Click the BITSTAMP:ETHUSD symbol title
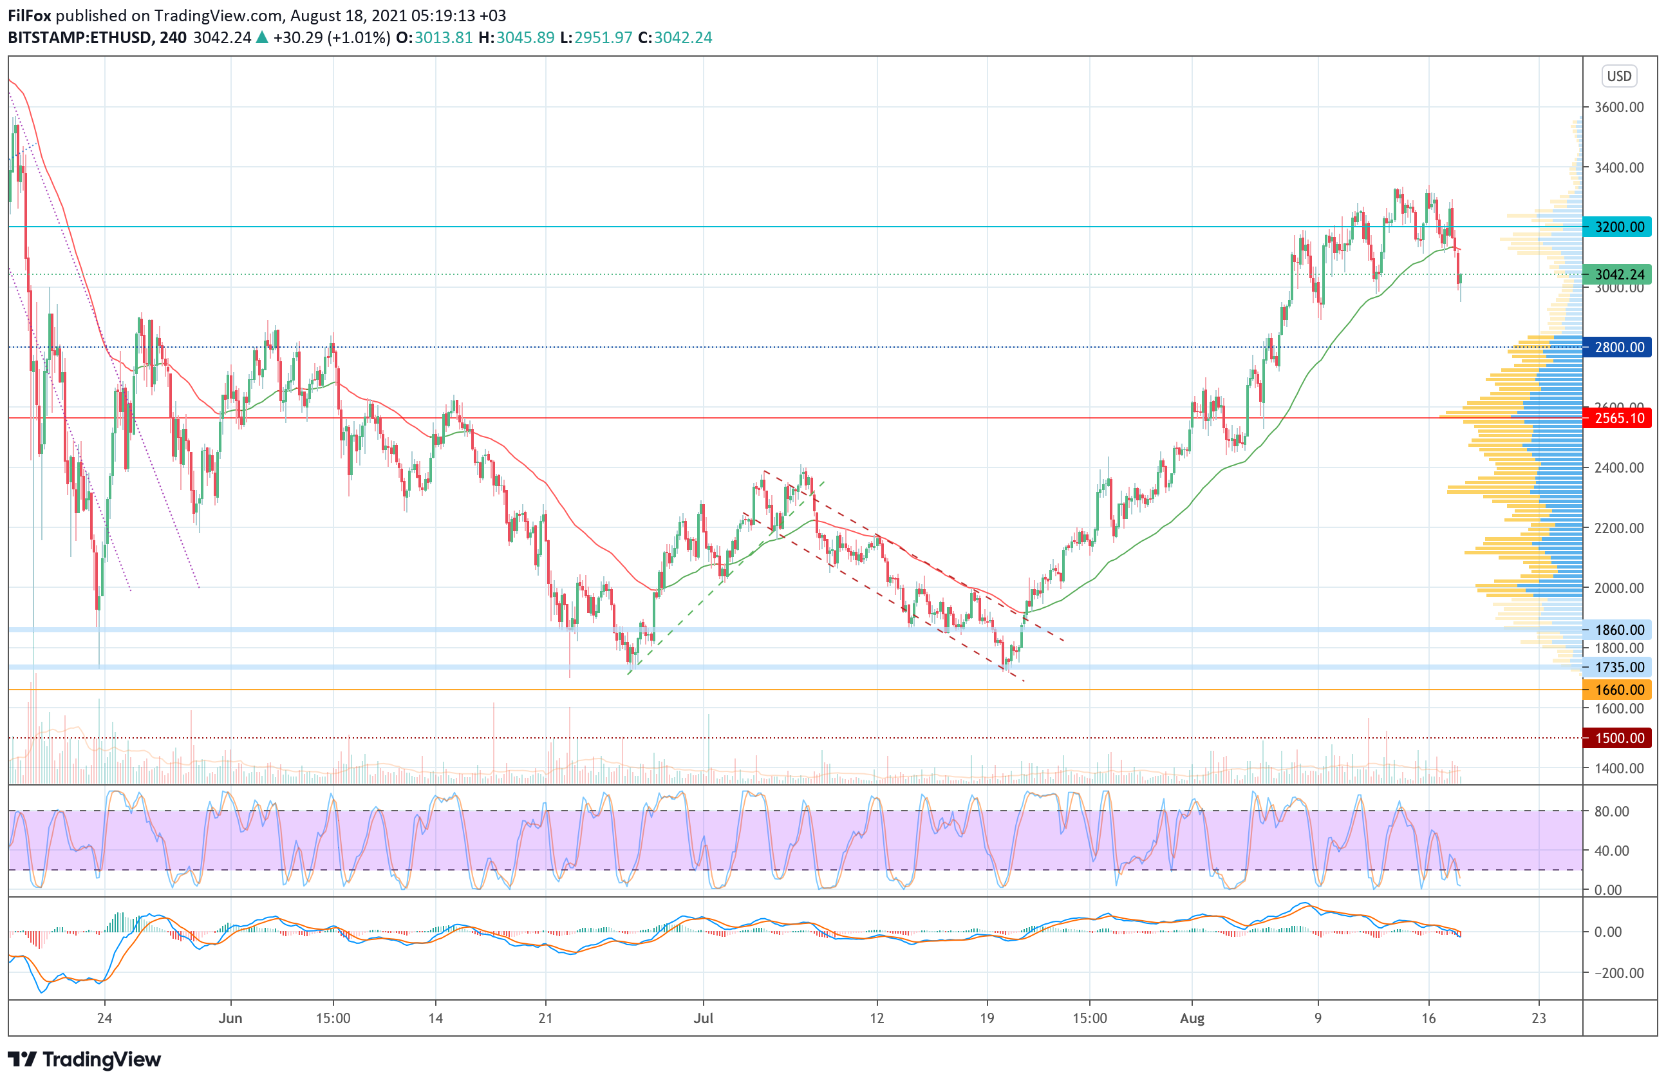 pyautogui.click(x=80, y=37)
